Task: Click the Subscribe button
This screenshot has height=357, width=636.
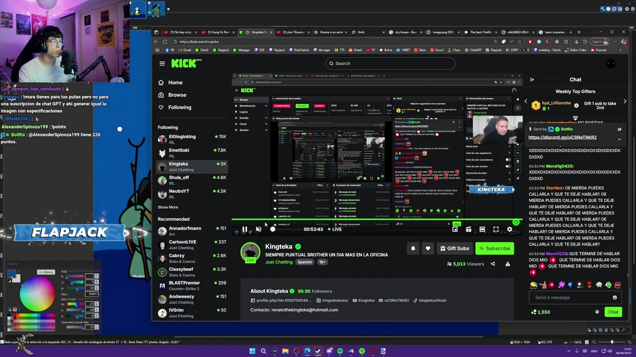Action: [494, 248]
